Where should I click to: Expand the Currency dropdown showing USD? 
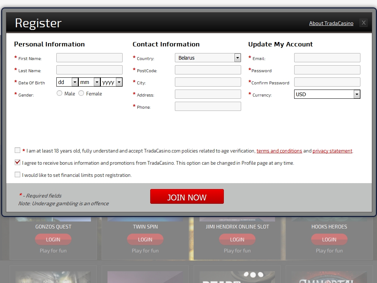pos(327,94)
